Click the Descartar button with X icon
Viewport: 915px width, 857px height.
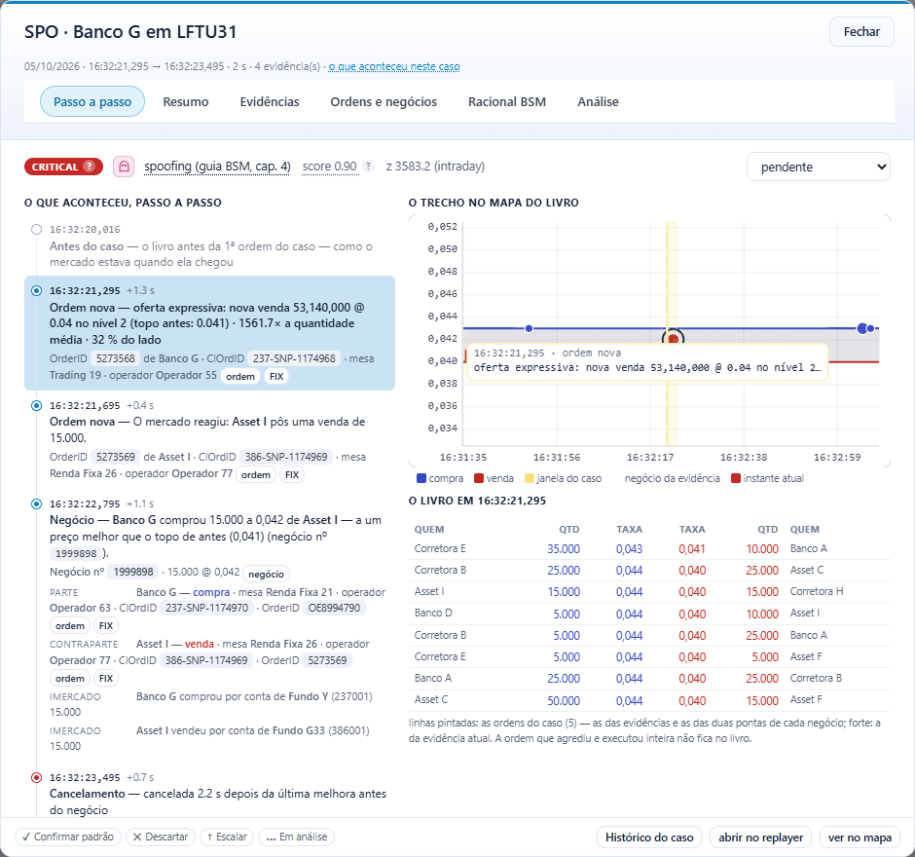point(161,837)
